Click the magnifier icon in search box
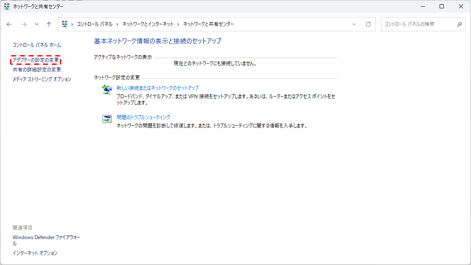Viewport: 471px width, 265px height. pyautogui.click(x=459, y=24)
